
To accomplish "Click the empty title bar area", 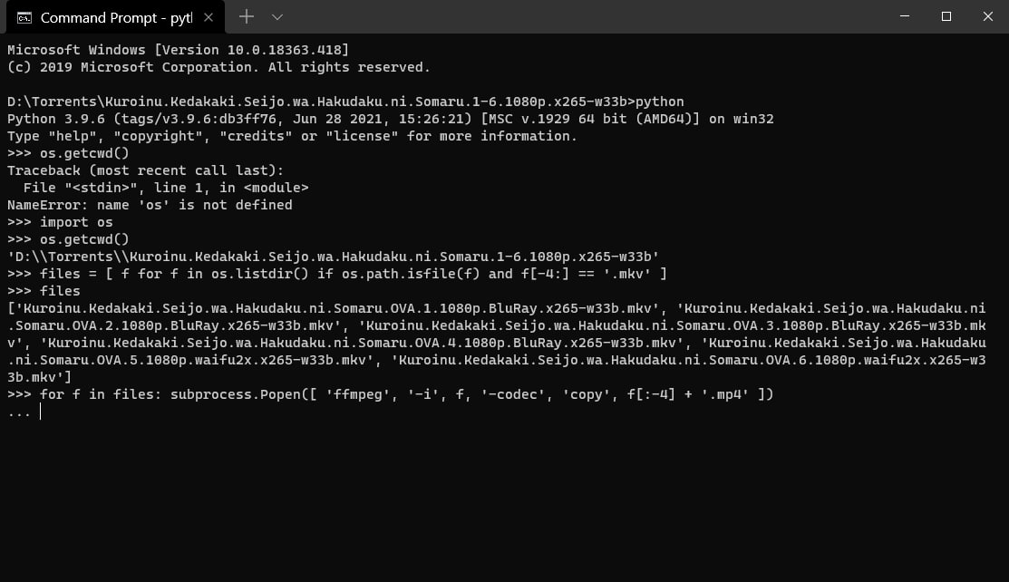I will coord(589,16).
